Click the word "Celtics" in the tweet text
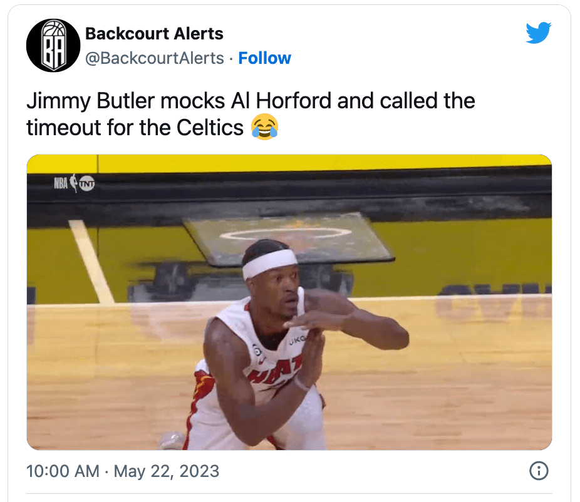 (210, 128)
